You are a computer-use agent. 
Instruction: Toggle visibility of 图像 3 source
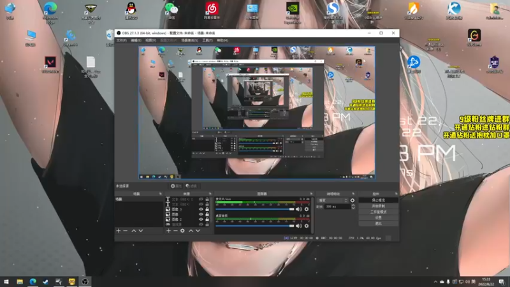tap(201, 209)
